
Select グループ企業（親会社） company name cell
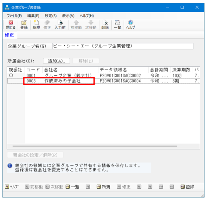pyautogui.click(x=68, y=76)
